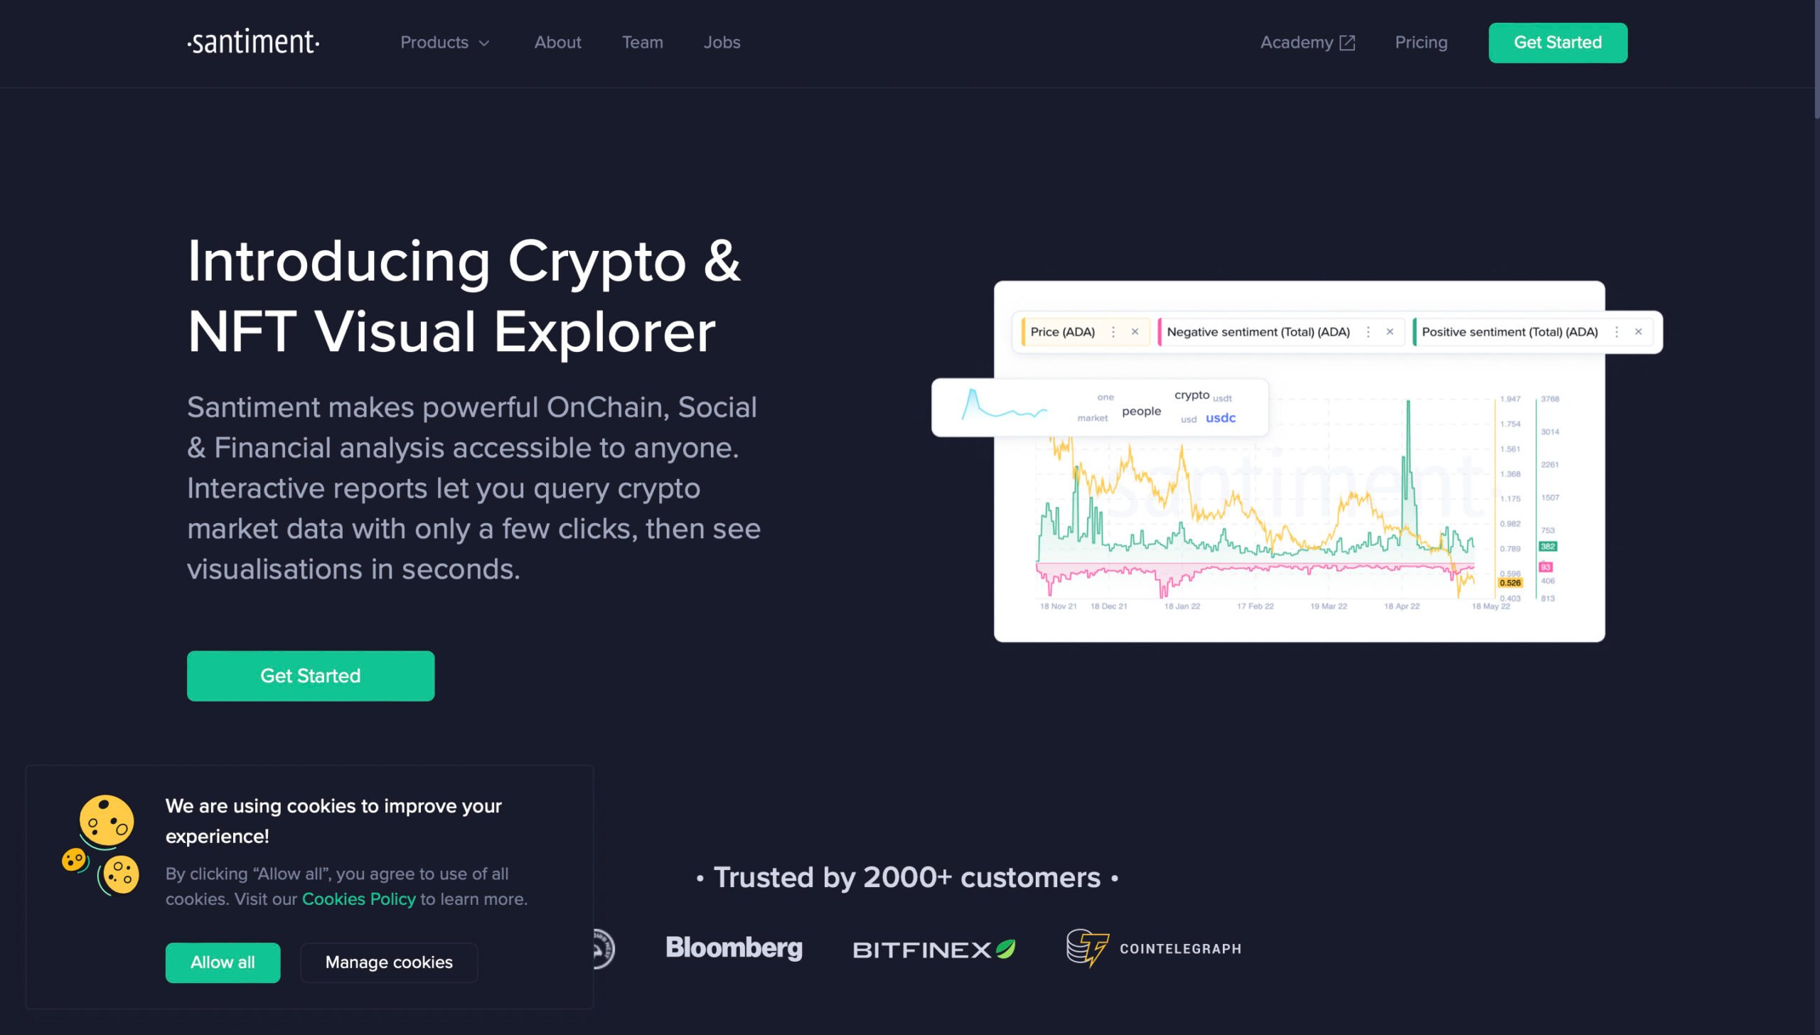1820x1035 pixels.
Task: Select the Team navigation tab
Action: pyautogui.click(x=643, y=43)
